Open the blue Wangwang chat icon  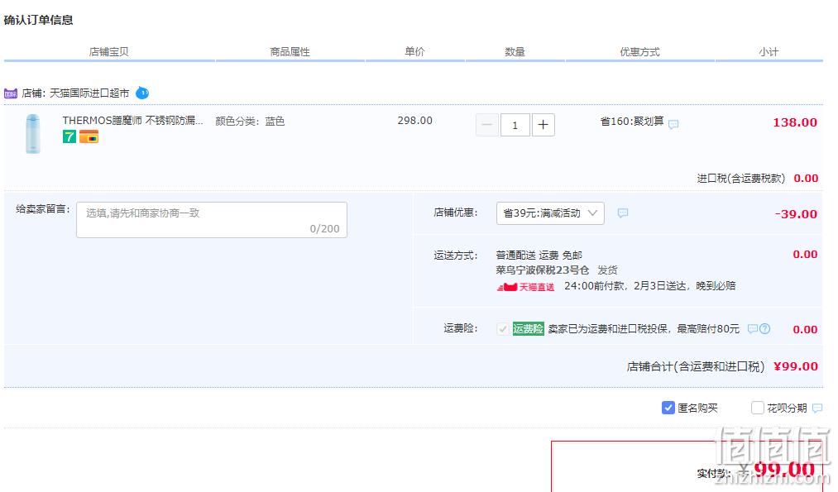tap(142, 93)
